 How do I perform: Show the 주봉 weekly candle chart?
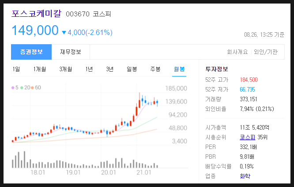tap(155, 69)
